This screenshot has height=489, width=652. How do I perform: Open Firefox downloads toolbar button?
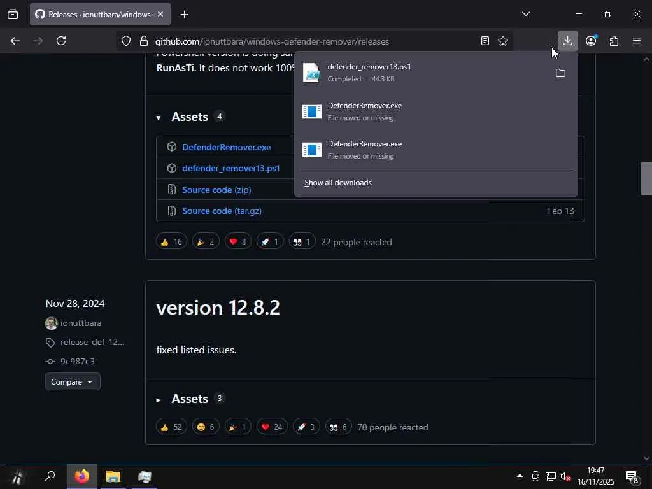(567, 41)
